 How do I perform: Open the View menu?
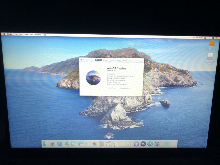point(26,34)
